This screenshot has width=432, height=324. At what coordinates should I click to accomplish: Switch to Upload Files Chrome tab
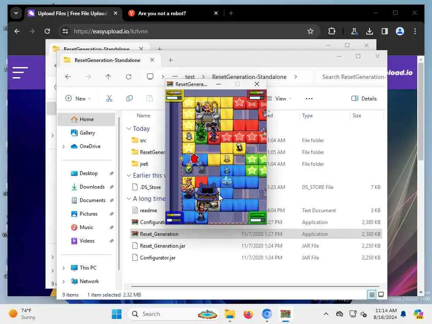click(73, 13)
